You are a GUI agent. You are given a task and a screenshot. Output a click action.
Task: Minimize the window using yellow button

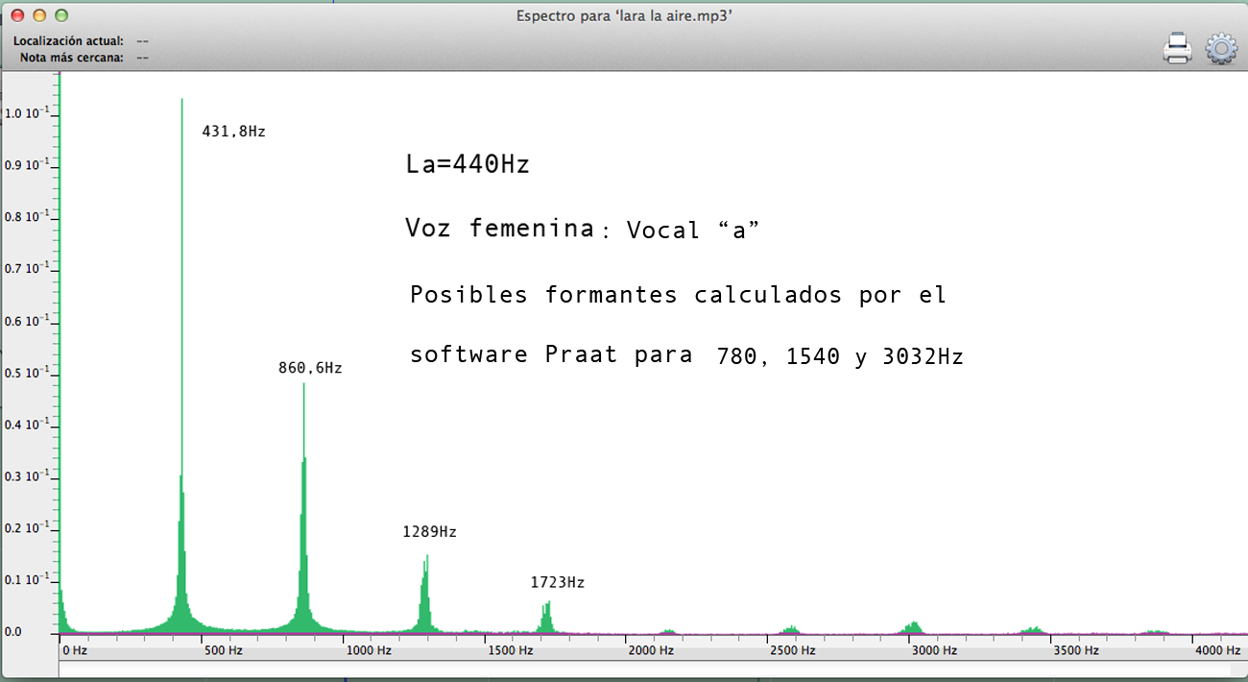(x=39, y=15)
